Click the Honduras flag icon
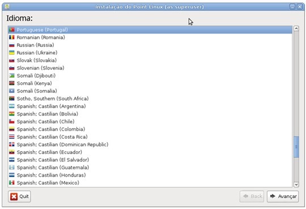Viewport: 306px width, 209px height. pyautogui.click(x=12, y=175)
